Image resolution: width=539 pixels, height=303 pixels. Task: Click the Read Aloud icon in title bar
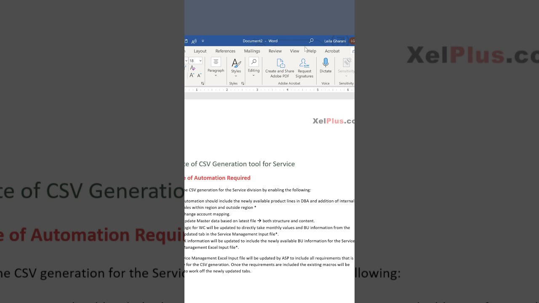pyautogui.click(x=194, y=41)
